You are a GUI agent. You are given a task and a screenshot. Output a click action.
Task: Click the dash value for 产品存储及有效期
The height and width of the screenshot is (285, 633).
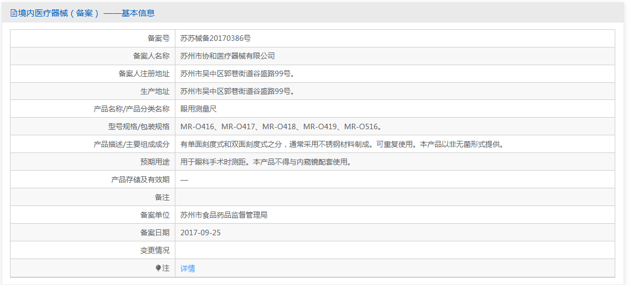[184, 180]
